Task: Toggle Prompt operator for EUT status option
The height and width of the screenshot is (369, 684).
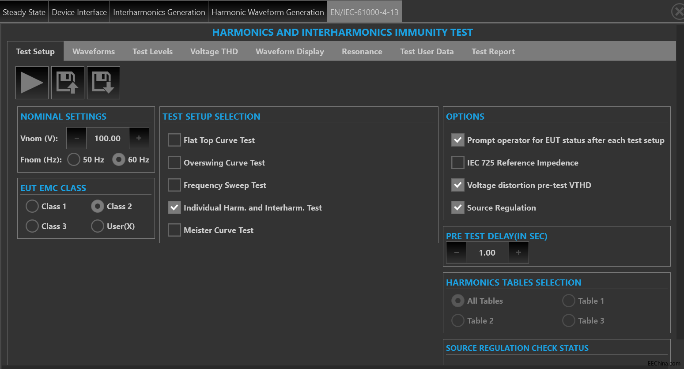Action: pyautogui.click(x=458, y=140)
